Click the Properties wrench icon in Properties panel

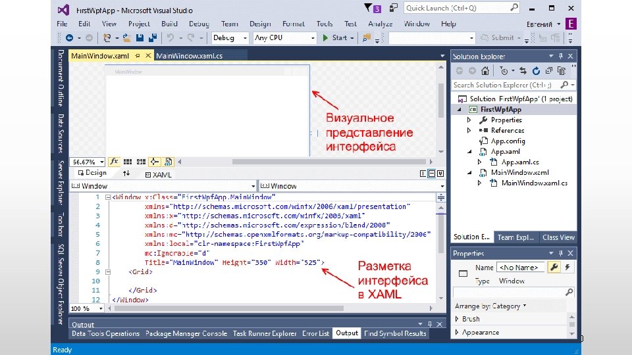554,268
